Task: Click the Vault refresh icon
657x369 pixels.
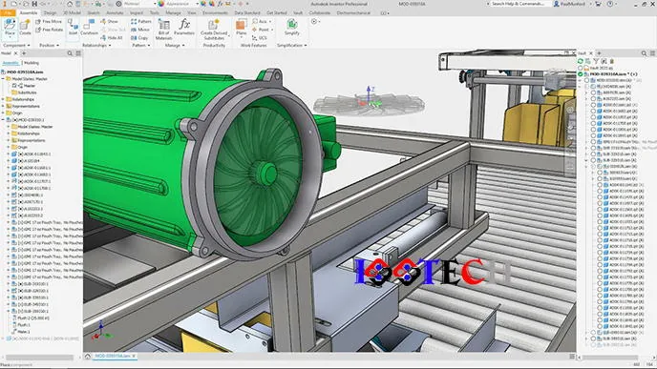Action: (x=581, y=61)
